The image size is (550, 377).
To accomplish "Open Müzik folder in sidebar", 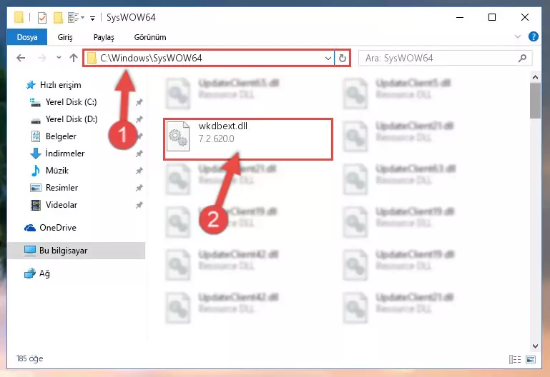I will pyautogui.click(x=57, y=171).
